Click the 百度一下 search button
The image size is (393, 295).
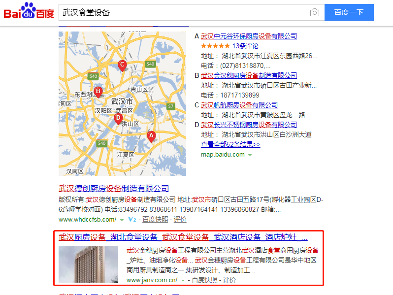349,12
